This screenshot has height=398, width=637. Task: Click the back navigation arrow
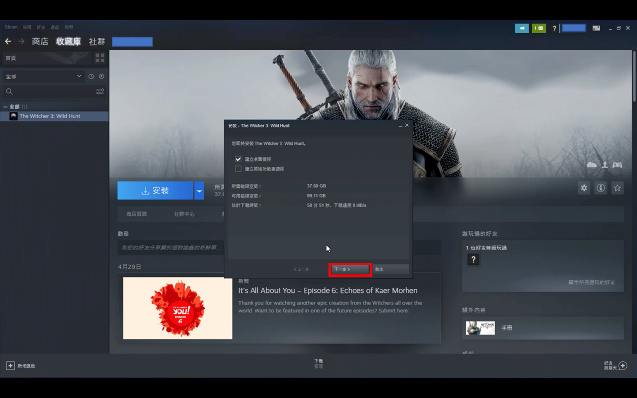[x=8, y=42]
